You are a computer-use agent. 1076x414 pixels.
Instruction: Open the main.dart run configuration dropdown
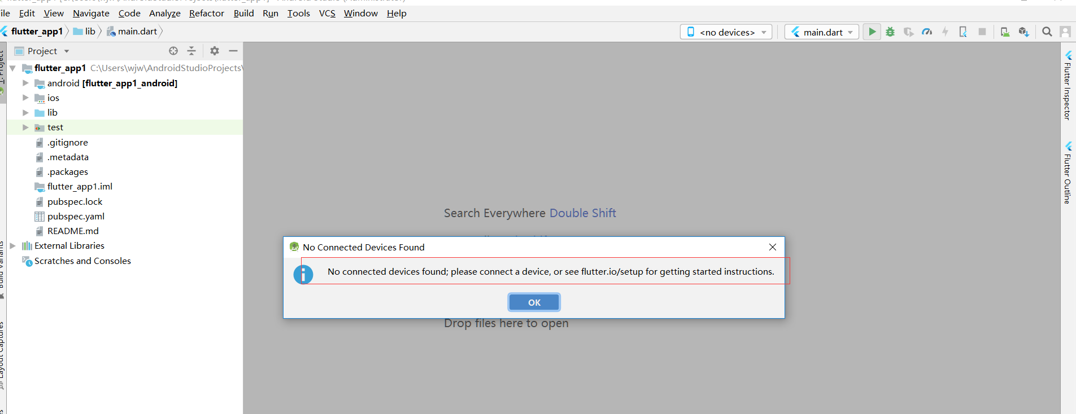coord(822,32)
